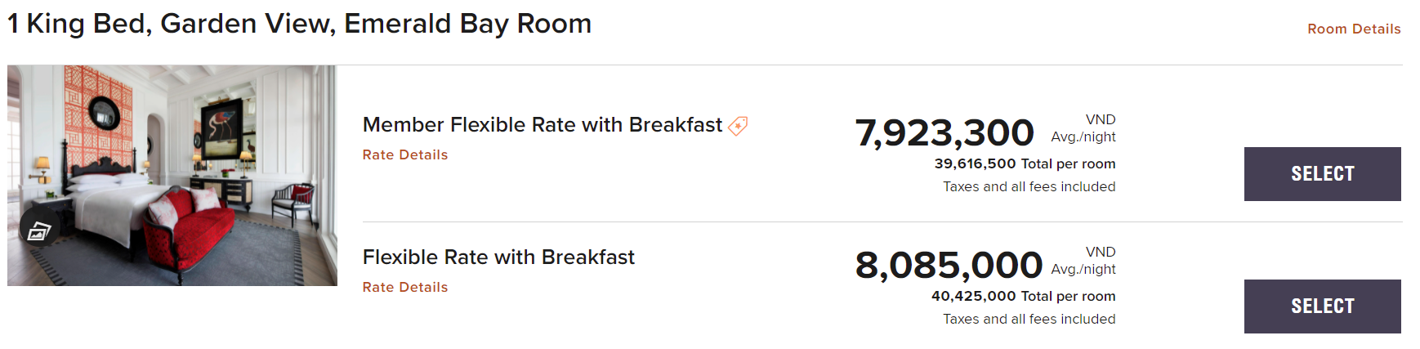Image resolution: width=1420 pixels, height=349 pixels.
Task: Click the 7,923,300 nightly price
Action: (944, 132)
